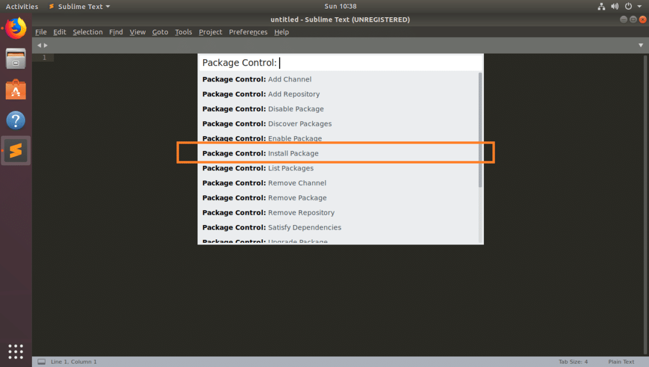Click volume speaker icon in top bar
The width and height of the screenshot is (649, 367).
pyautogui.click(x=615, y=6)
